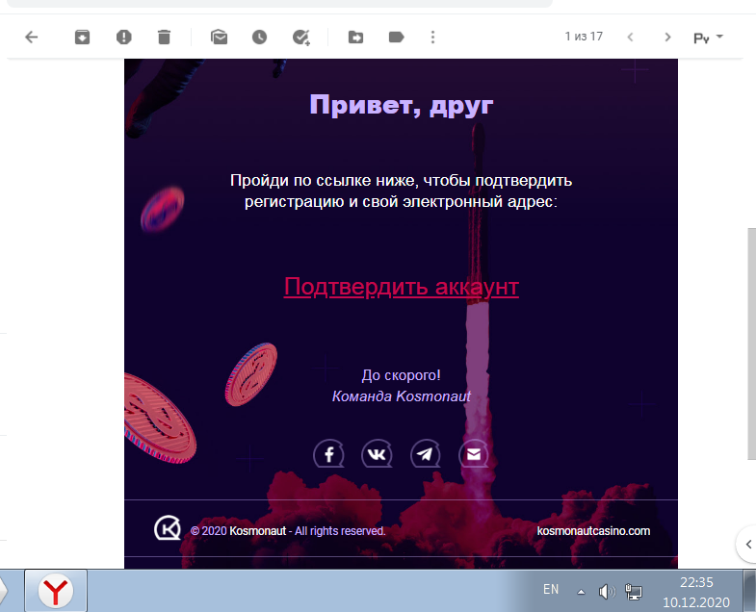Open the Telegram social icon
This screenshot has height=612, width=756.
426,454
